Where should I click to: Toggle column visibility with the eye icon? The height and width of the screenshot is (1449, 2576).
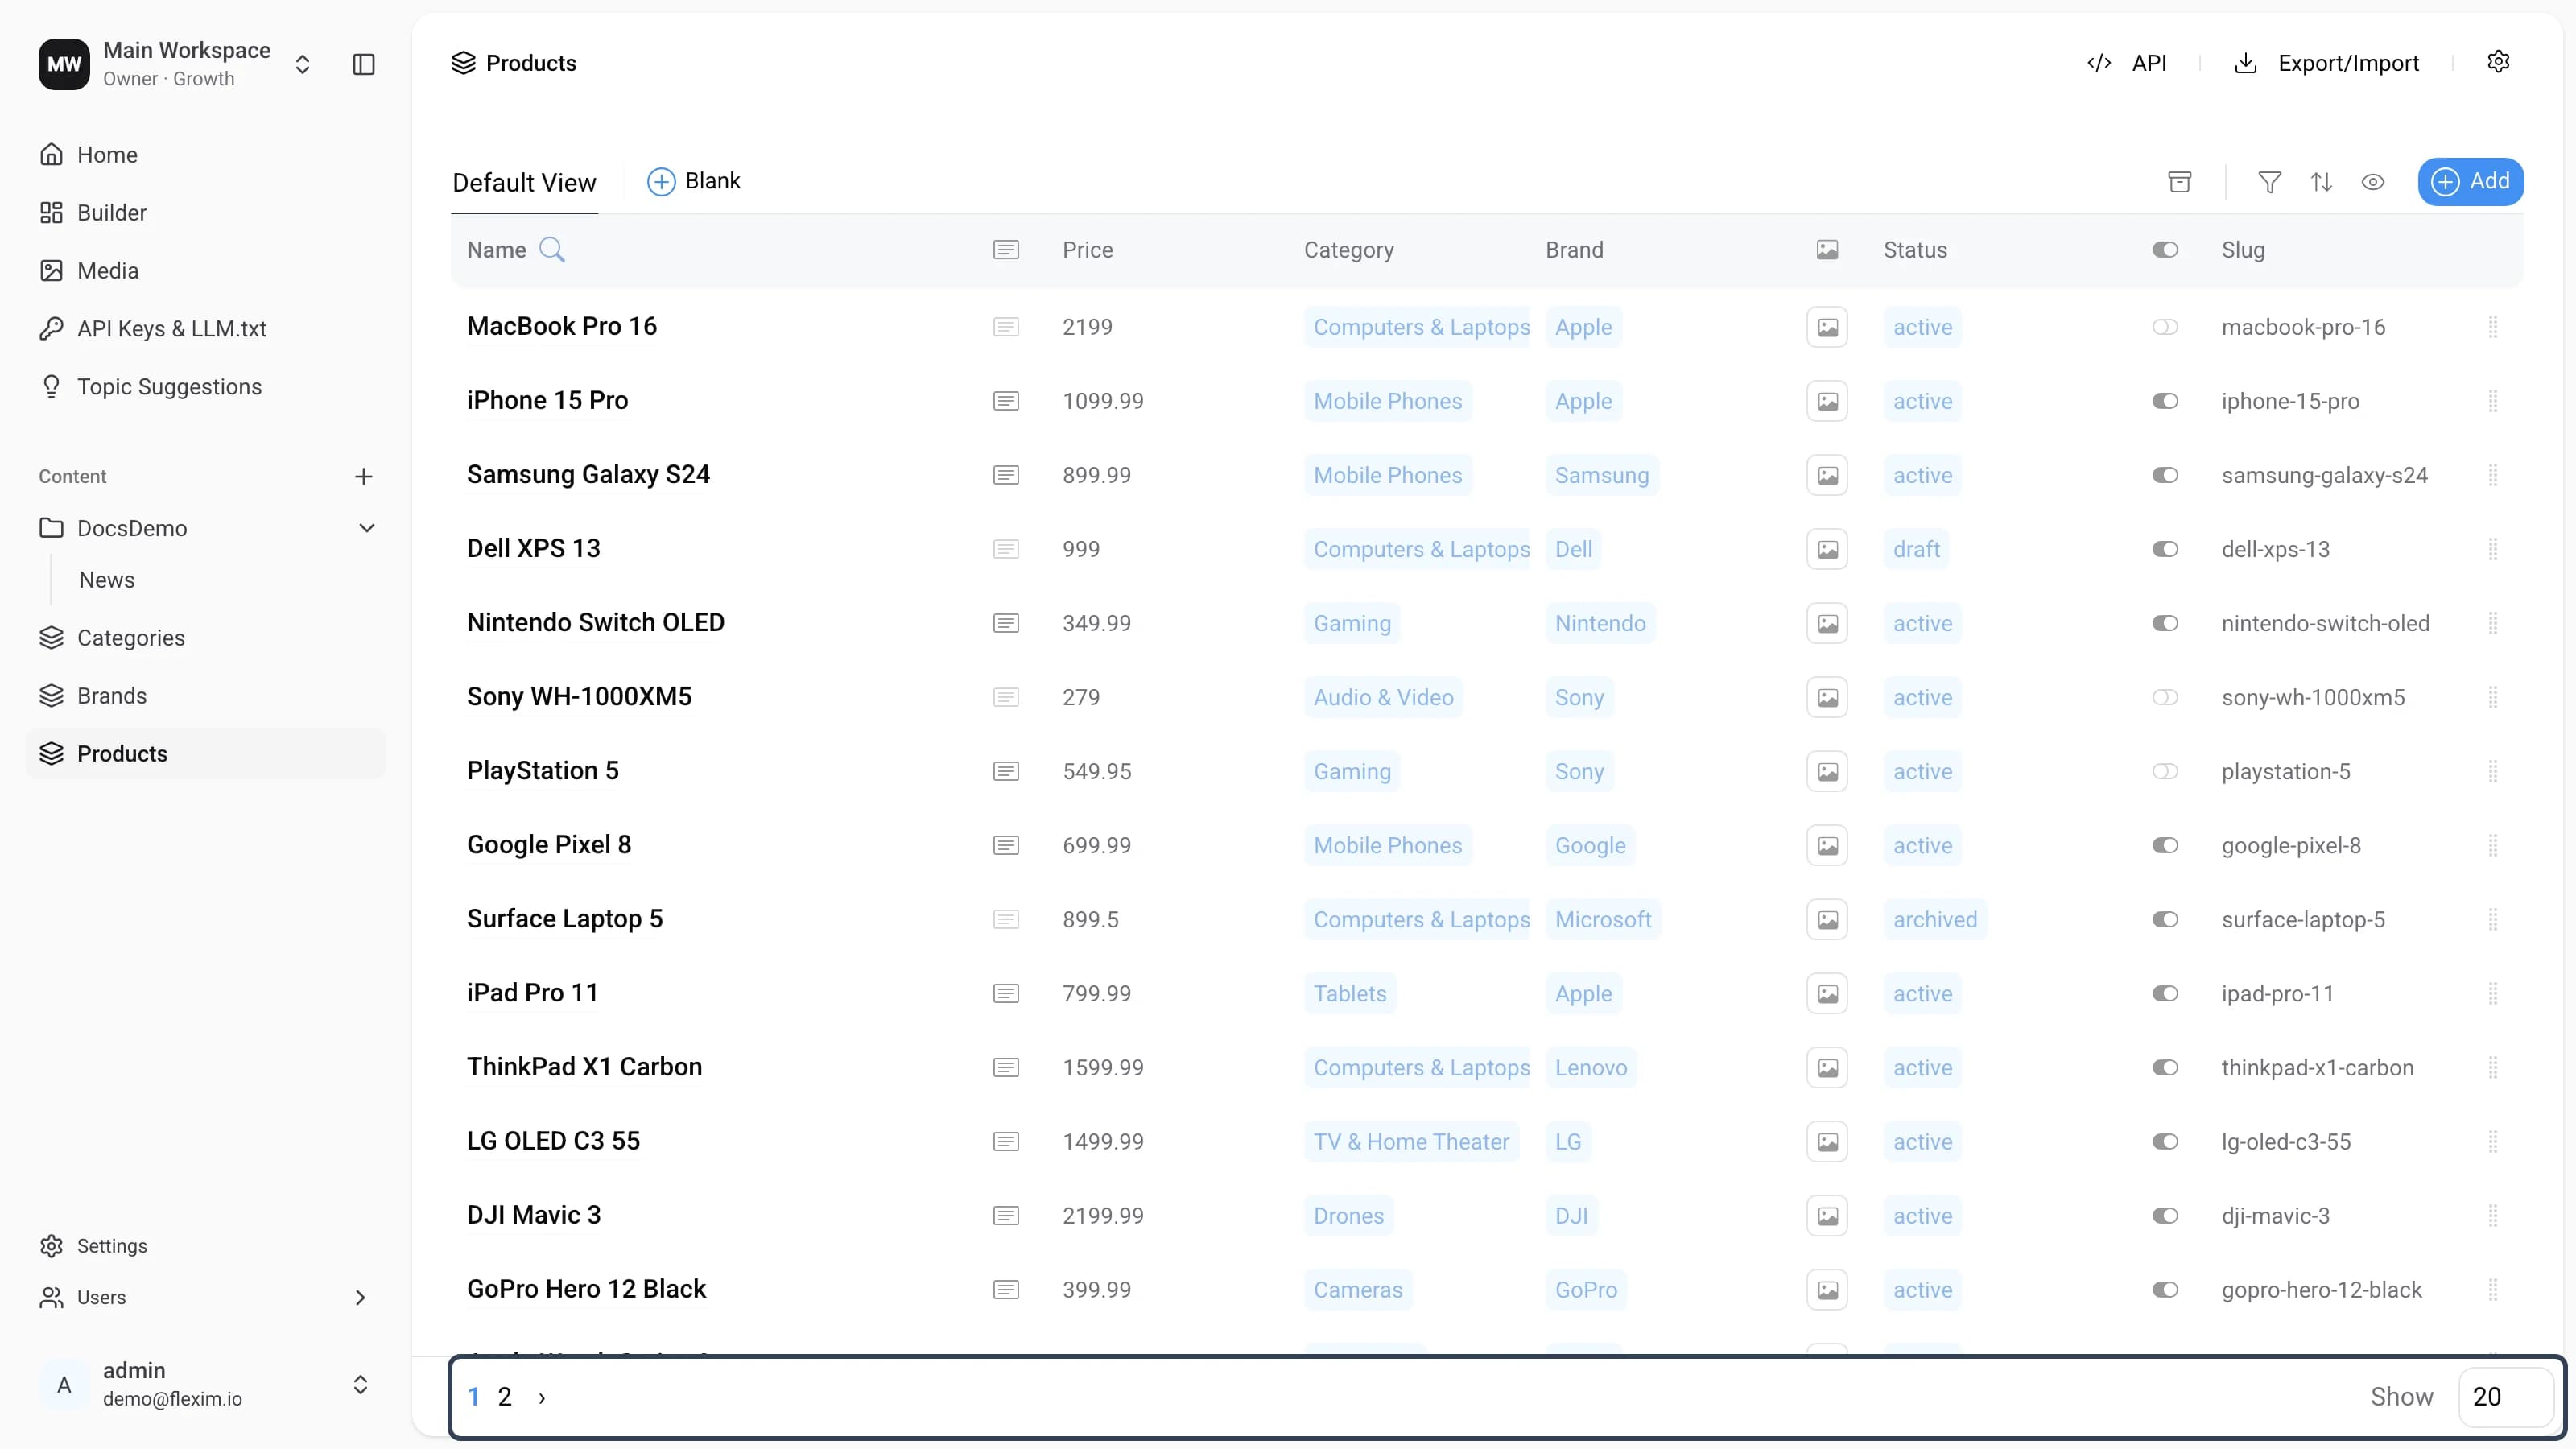tap(2373, 182)
